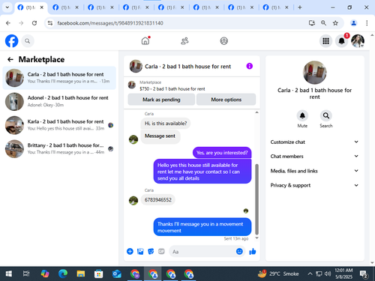View site information icon in address bar
Viewport: 375px width, 281px height.
click(50, 23)
